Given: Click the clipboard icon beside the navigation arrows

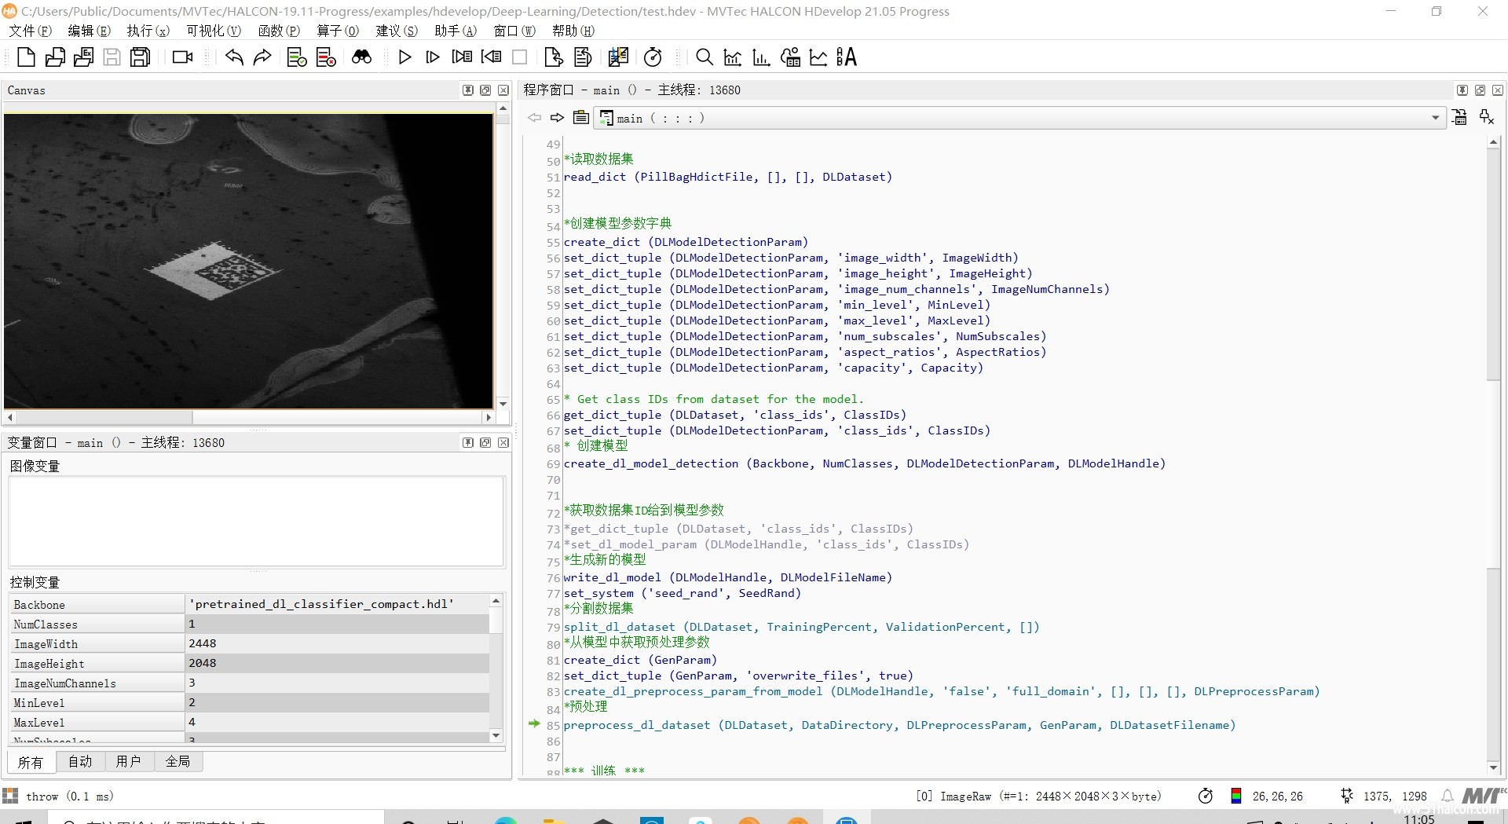Looking at the screenshot, I should [x=581, y=118].
